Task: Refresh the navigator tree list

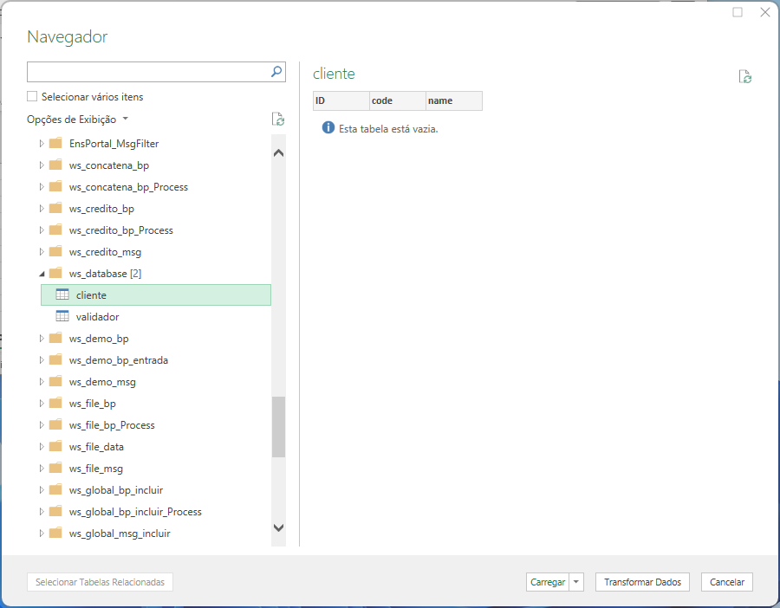Action: pos(277,120)
